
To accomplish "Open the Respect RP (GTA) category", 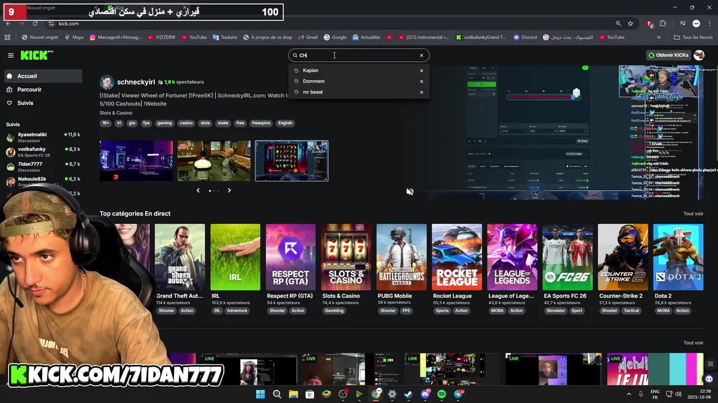I will click(291, 257).
